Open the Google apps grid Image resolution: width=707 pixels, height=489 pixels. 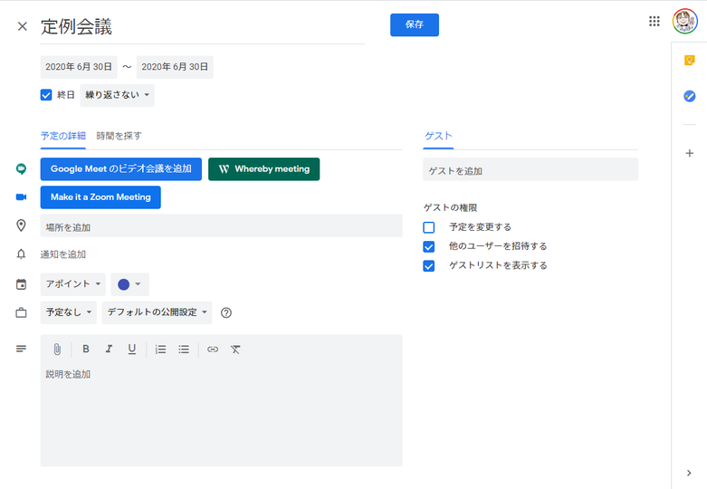tap(654, 22)
